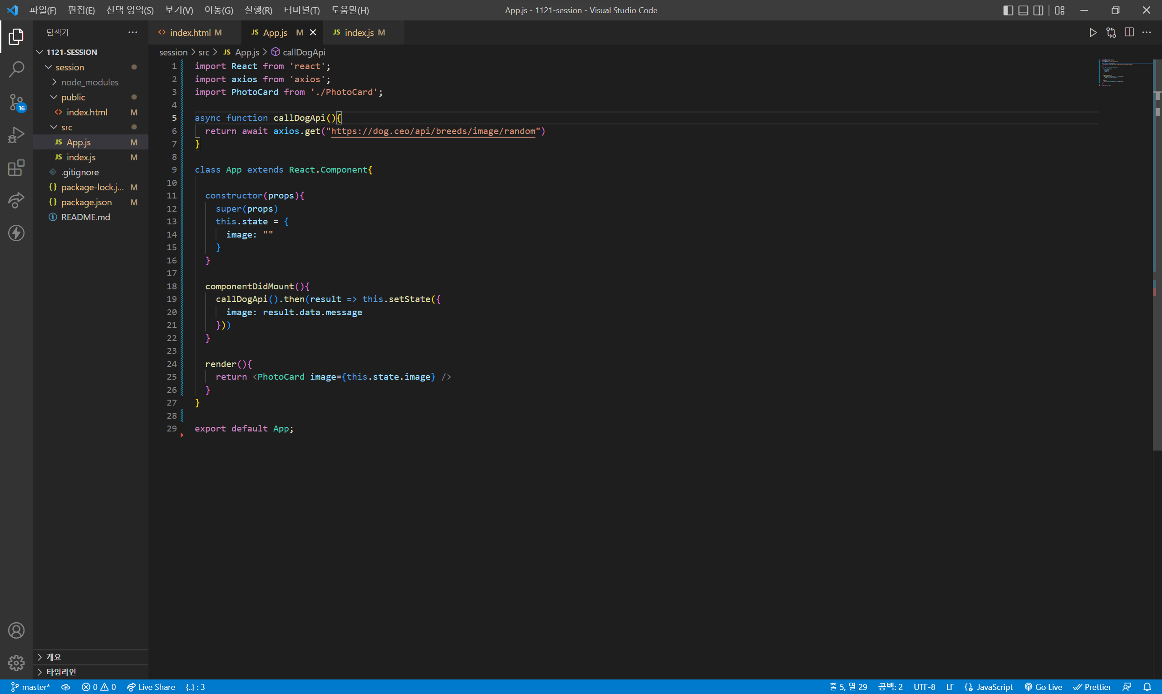Toggle primary sidebar layout button
1162x694 pixels.
coord(1008,10)
